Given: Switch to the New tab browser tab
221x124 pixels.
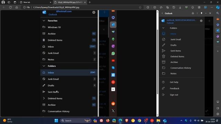Looking at the screenshot, I should click(x=35, y=2).
